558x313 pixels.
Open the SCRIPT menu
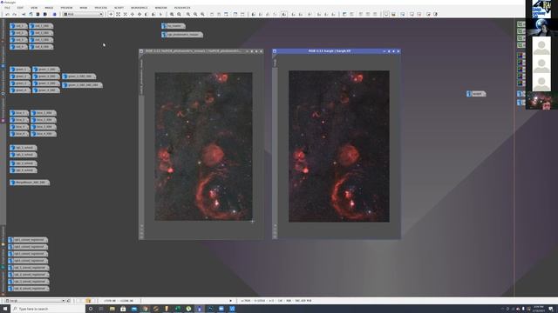tap(119, 8)
